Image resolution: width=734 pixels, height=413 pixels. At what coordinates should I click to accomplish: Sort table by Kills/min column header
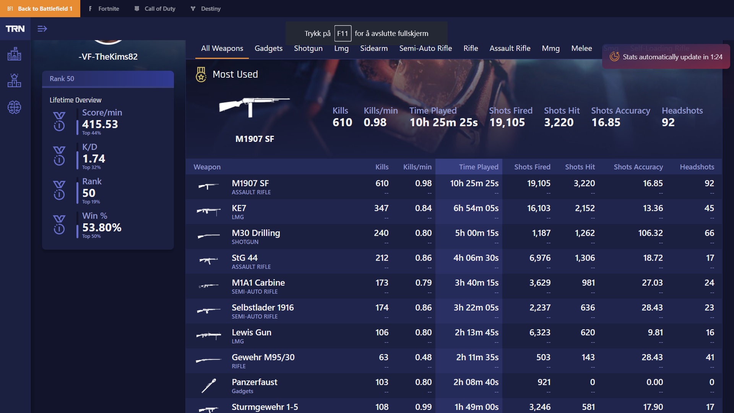click(x=417, y=167)
